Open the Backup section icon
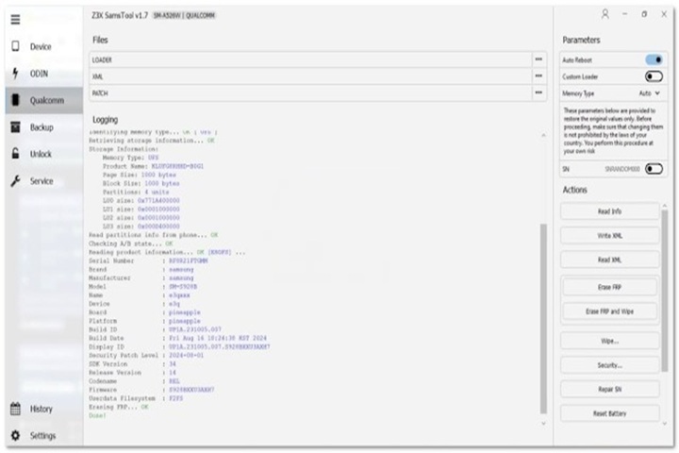This screenshot has height=453, width=679. point(15,126)
